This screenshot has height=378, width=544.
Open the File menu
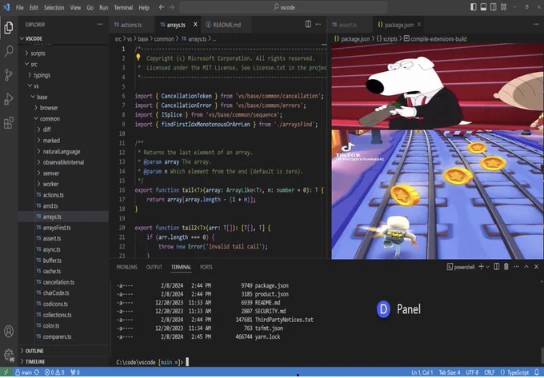tap(20, 7)
